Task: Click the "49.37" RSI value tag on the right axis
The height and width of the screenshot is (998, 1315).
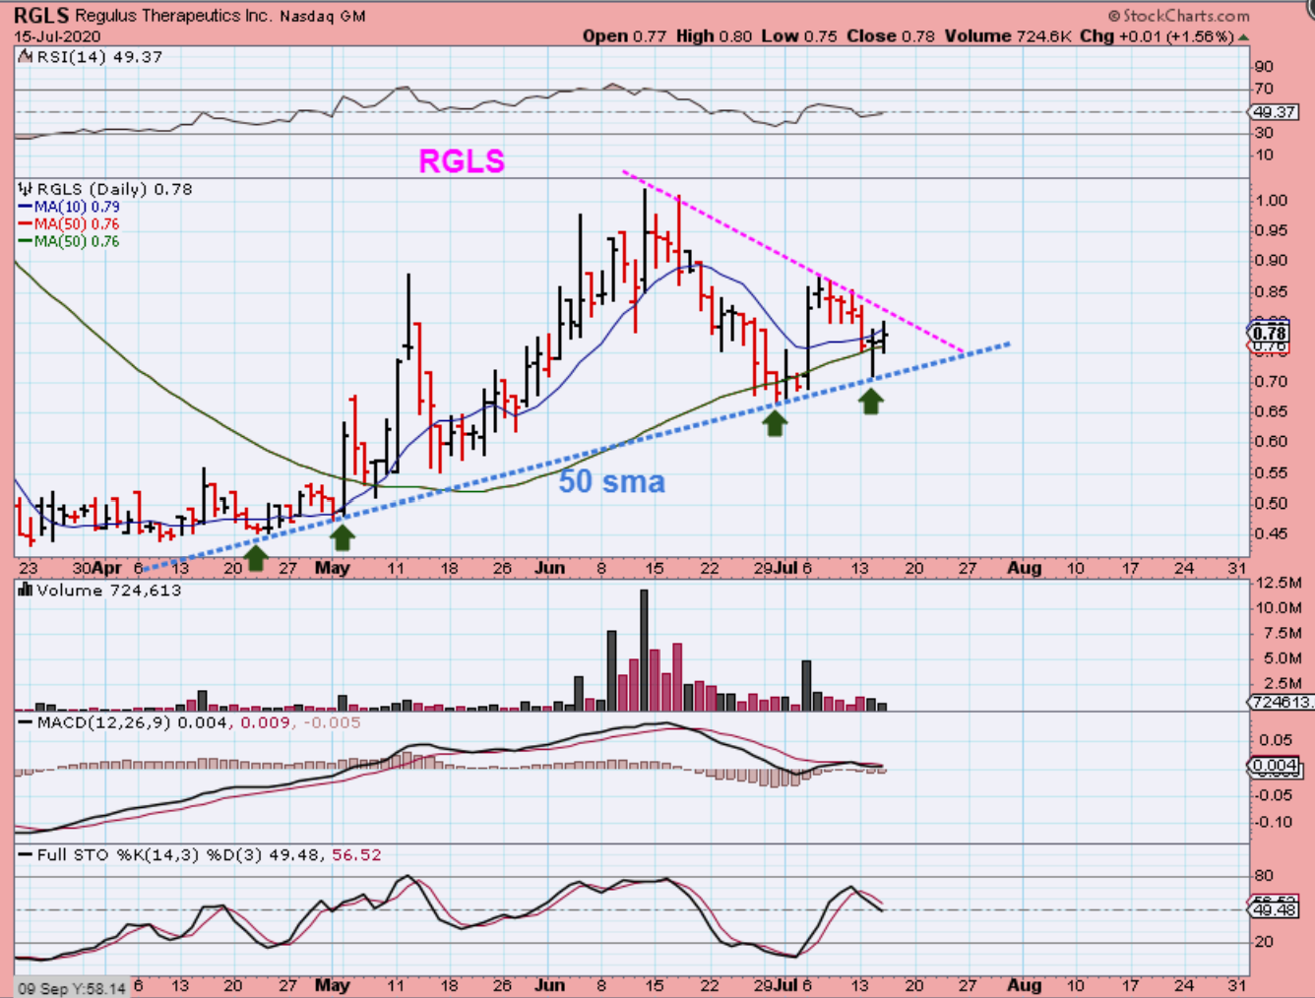Action: (1275, 112)
